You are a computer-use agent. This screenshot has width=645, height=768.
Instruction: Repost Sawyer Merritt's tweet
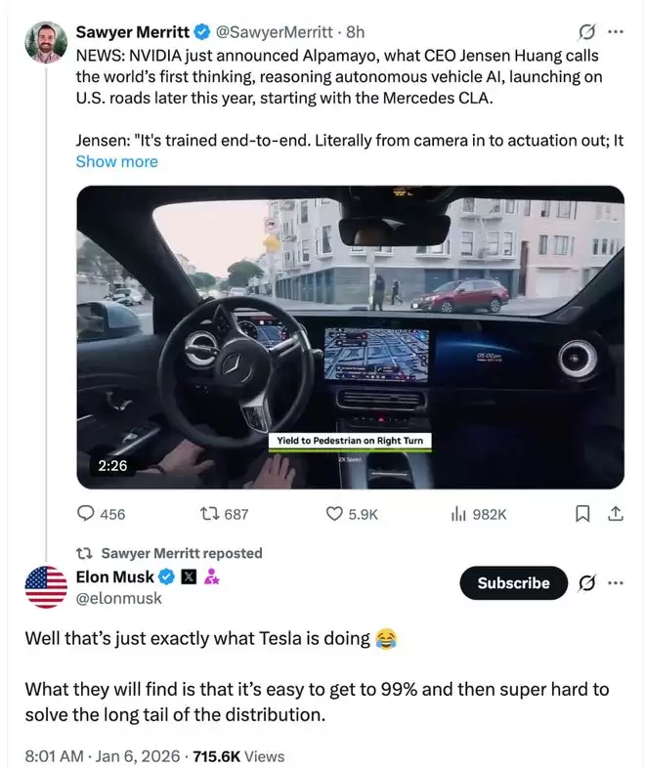point(208,513)
